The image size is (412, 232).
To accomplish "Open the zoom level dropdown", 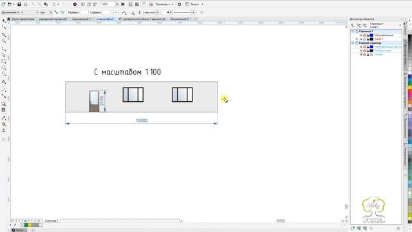I will 117,5.
